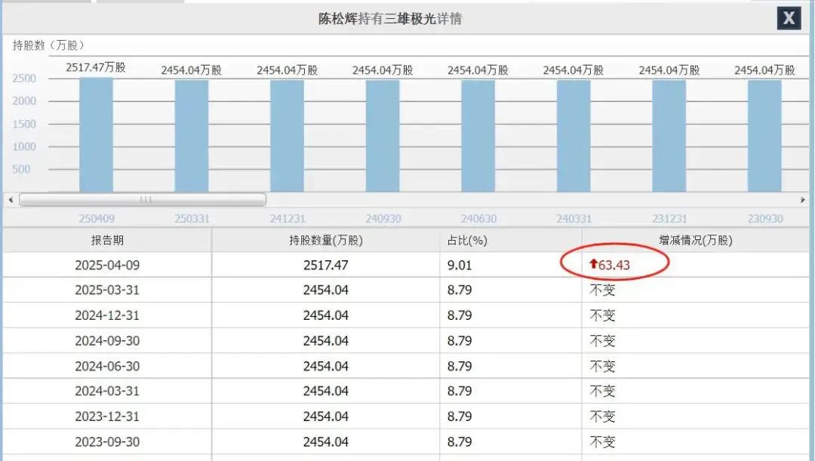Click 不变 in the 2024-06-30 row
This screenshot has width=815, height=461.
tap(602, 367)
